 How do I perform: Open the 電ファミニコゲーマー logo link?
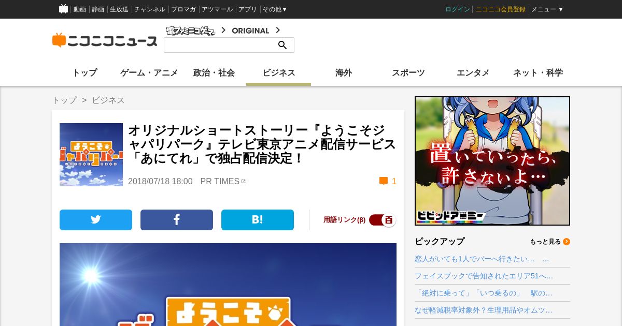[x=190, y=31]
